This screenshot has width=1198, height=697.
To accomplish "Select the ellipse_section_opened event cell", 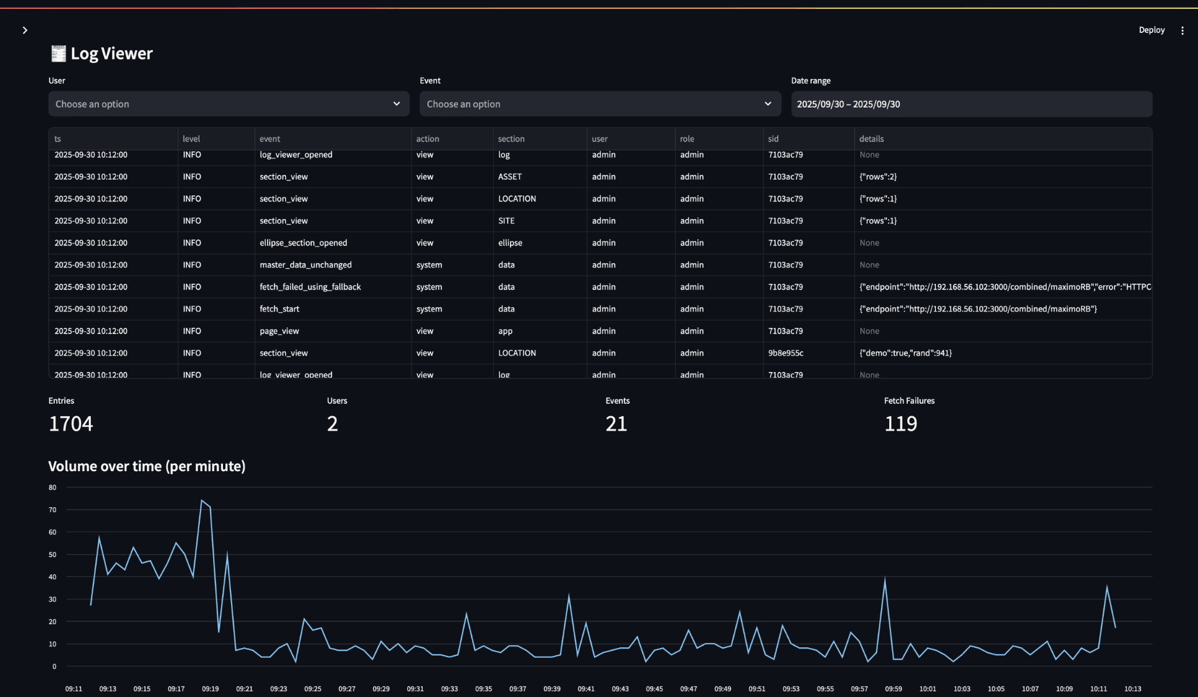I will coord(303,243).
